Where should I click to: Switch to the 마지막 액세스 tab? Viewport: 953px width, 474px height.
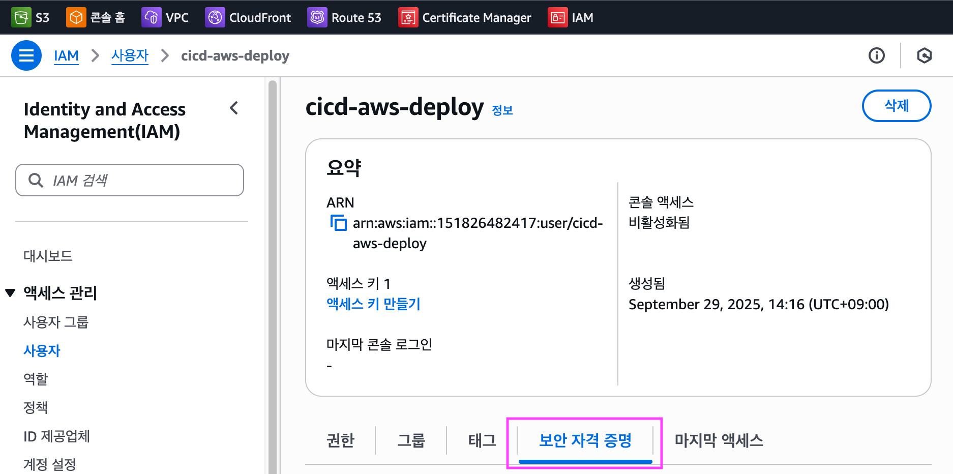point(718,440)
